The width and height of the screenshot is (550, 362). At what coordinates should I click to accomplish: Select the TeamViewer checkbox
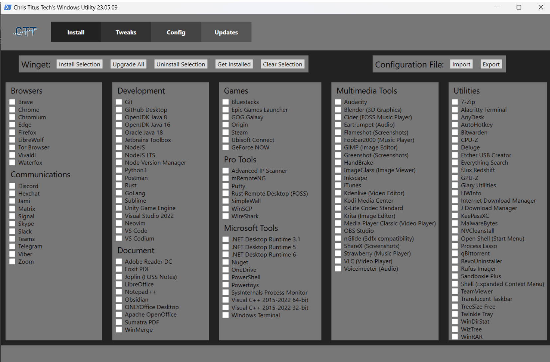click(x=455, y=291)
